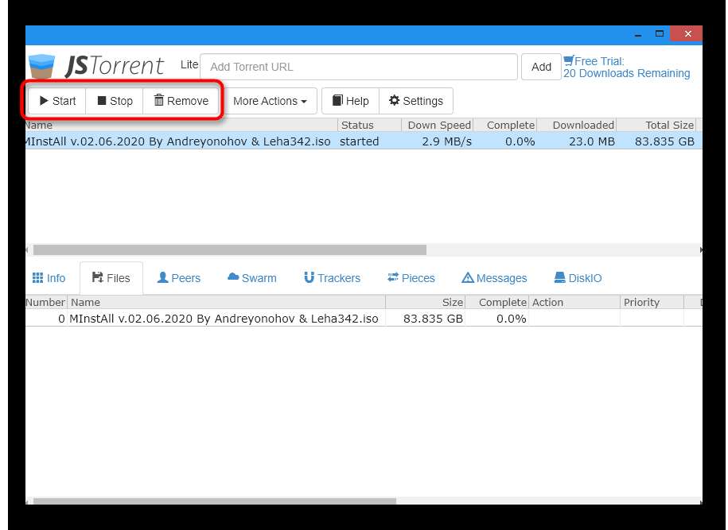Screen dimensions: 728x530
Task: Open the More Actions dropdown
Action: pos(271,101)
